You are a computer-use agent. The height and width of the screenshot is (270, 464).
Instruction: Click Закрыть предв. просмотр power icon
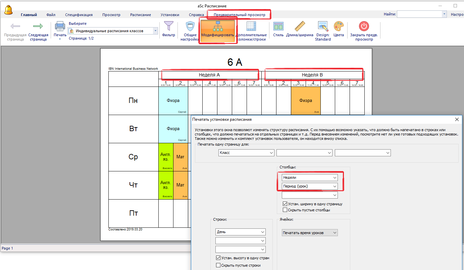tap(364, 27)
